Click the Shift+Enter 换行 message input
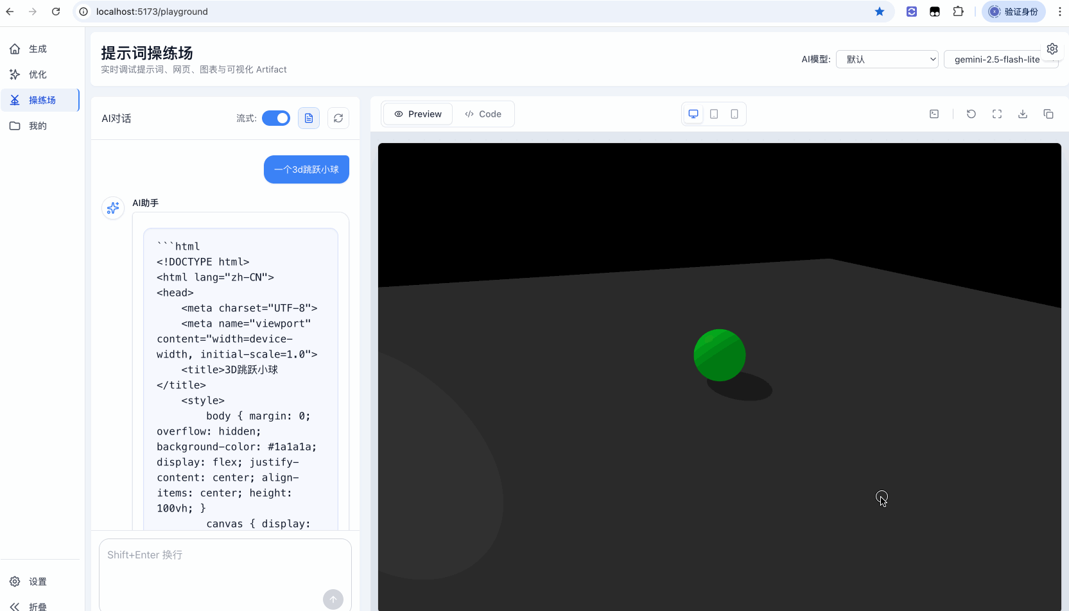 point(225,574)
